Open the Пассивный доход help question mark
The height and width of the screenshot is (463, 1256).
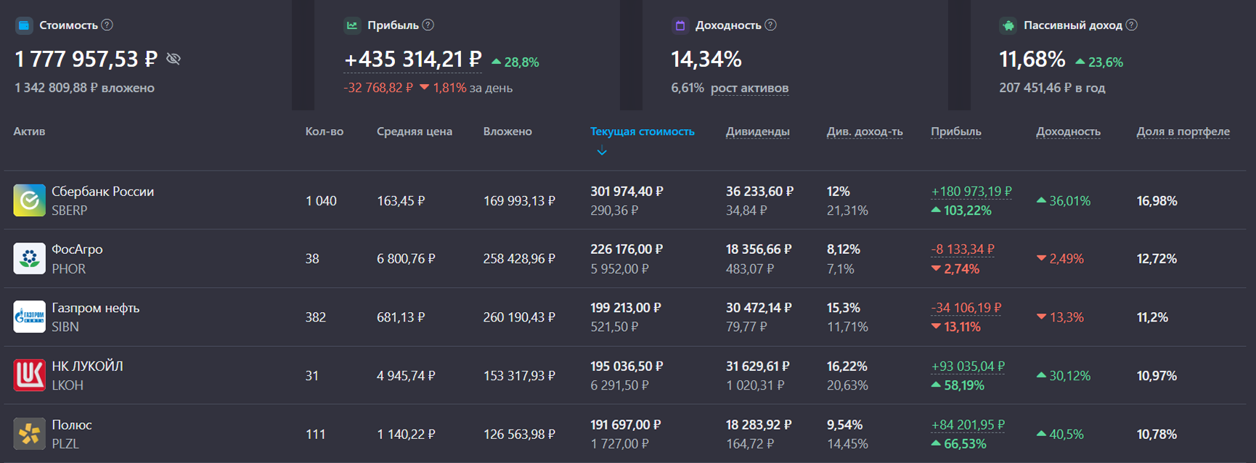[x=1132, y=25]
